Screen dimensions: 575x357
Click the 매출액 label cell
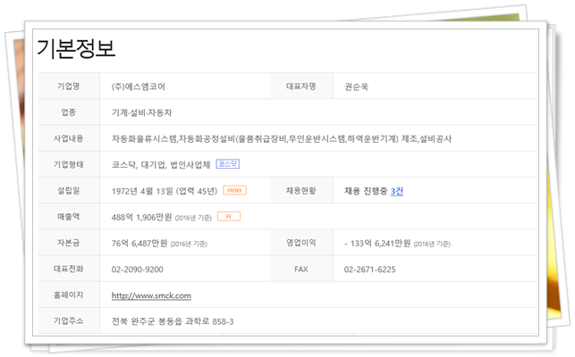click(x=69, y=216)
